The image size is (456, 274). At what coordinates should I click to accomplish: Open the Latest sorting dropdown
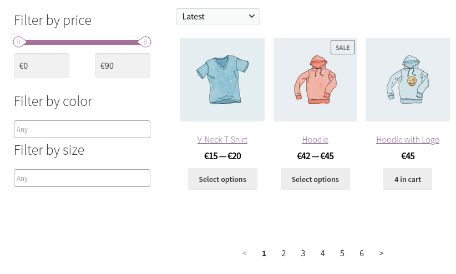click(218, 17)
